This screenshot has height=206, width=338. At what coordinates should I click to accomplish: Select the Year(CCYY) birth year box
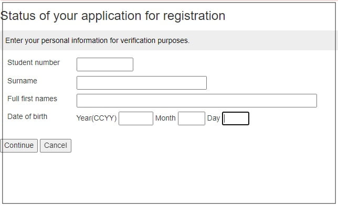(x=136, y=118)
